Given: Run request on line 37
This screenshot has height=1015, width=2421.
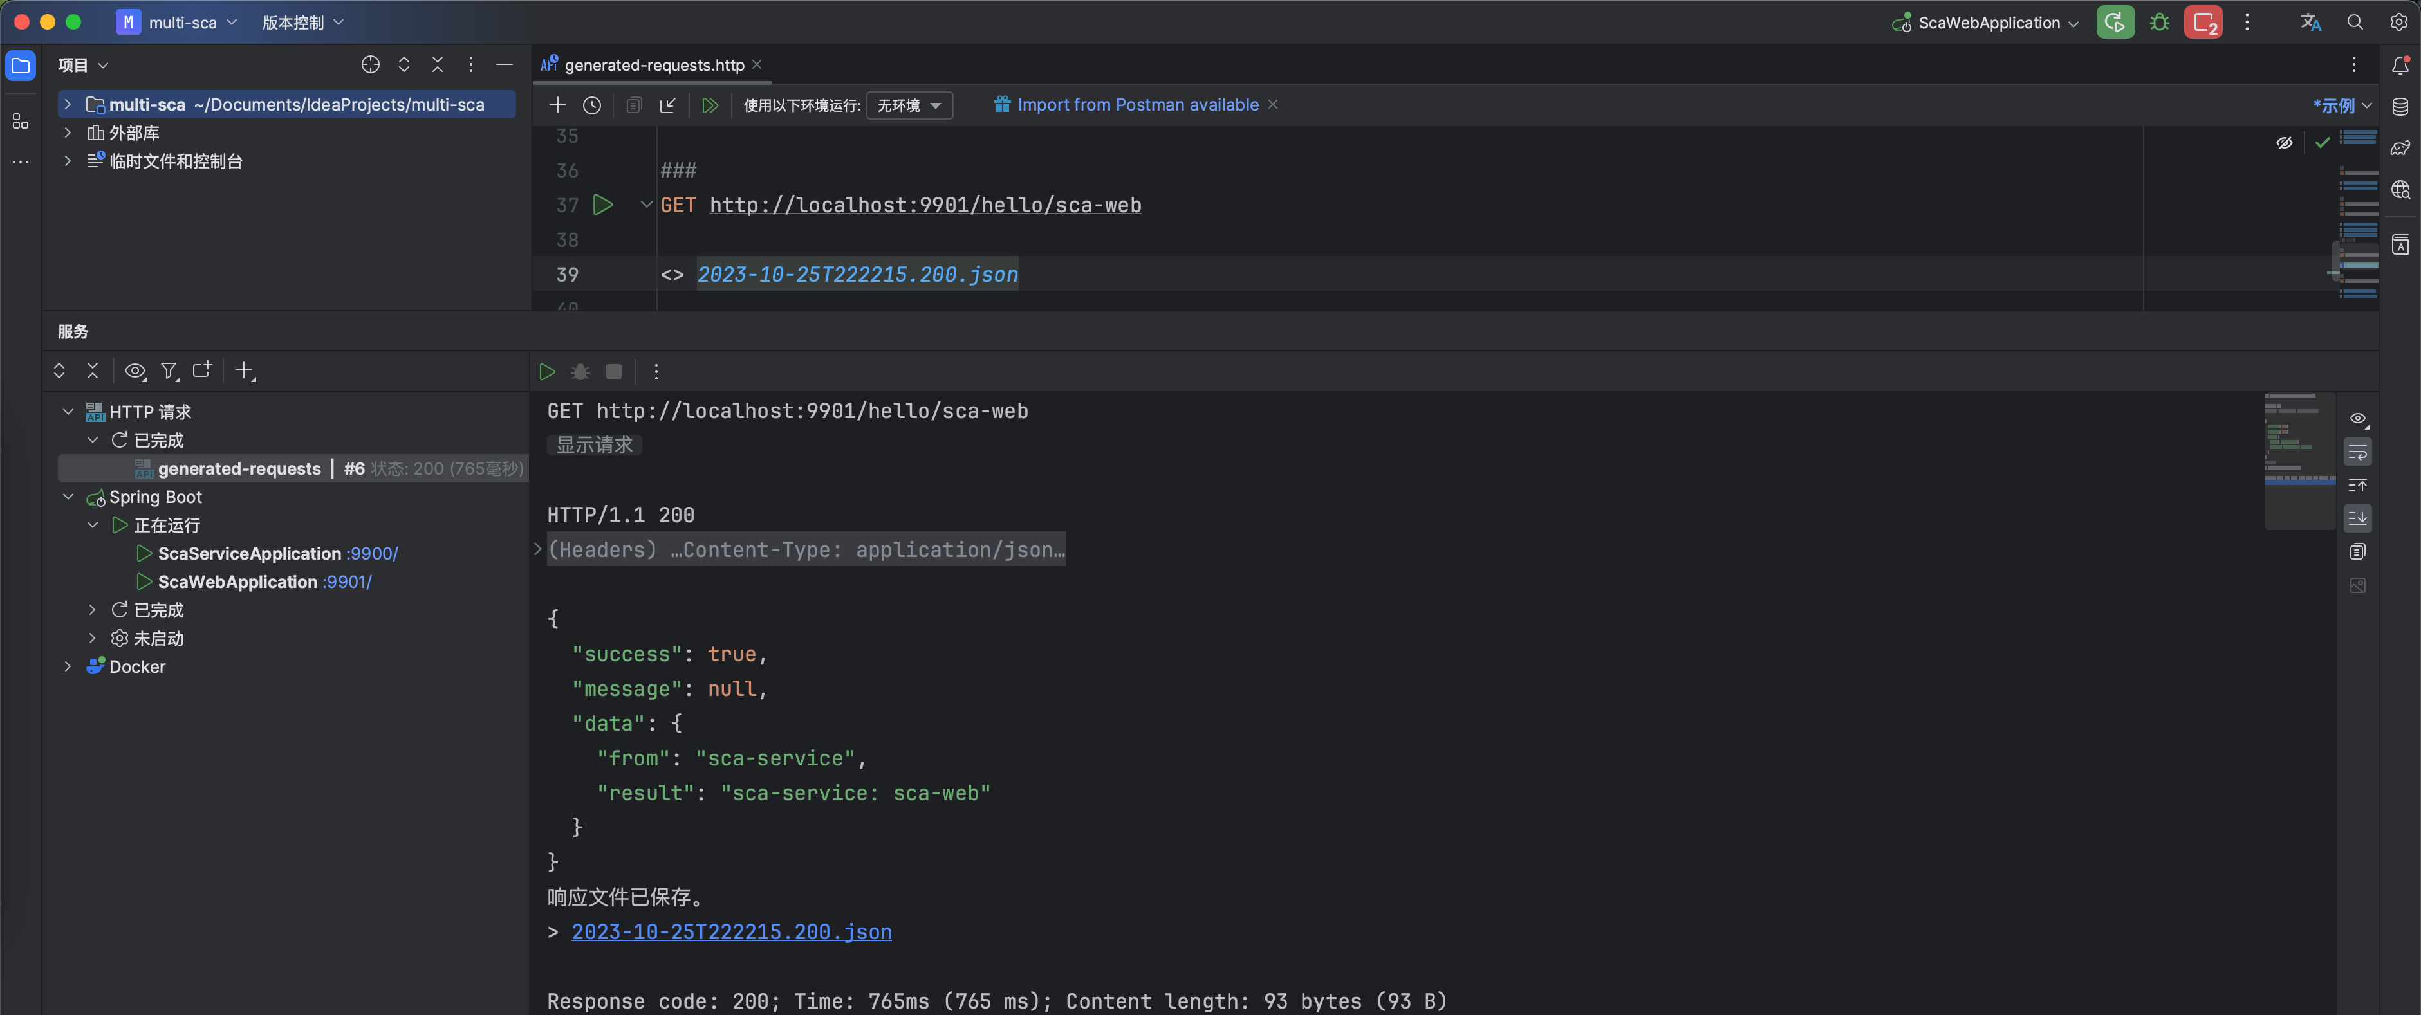Looking at the screenshot, I should [604, 205].
